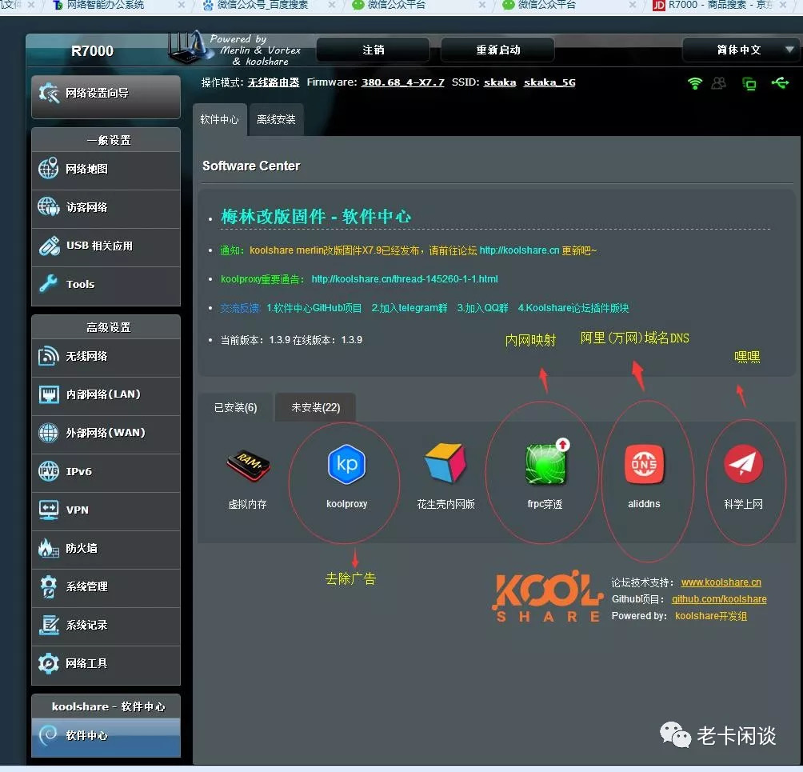Expand the 简体中文 language dropdown
803x772 pixels.
tap(740, 50)
